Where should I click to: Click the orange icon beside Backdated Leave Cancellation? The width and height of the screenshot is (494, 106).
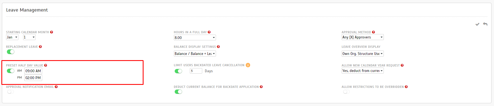coord(248,65)
